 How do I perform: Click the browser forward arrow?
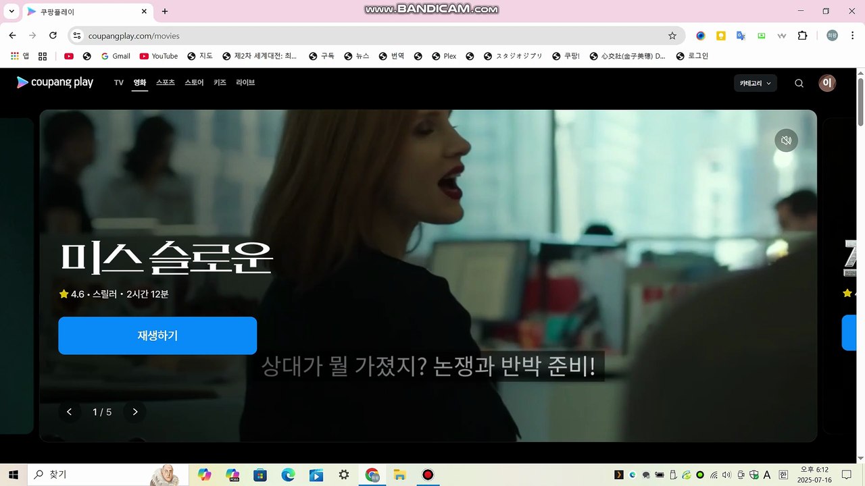point(32,36)
